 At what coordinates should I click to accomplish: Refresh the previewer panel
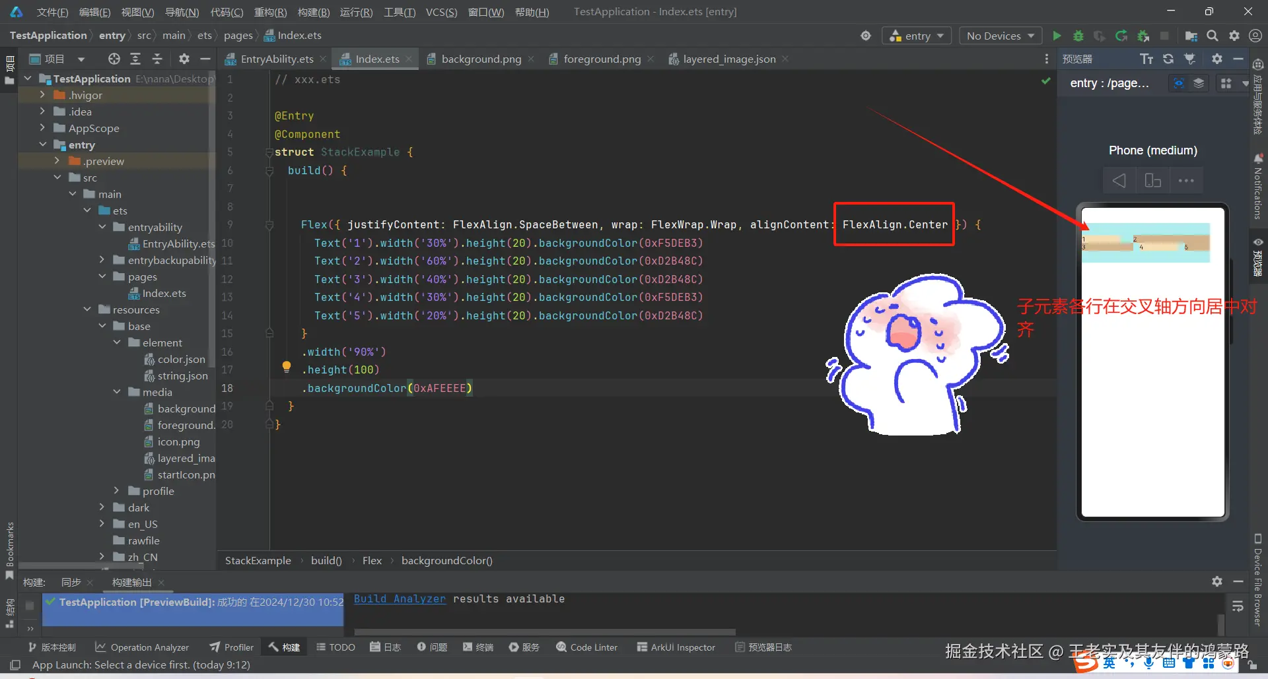[1168, 59]
